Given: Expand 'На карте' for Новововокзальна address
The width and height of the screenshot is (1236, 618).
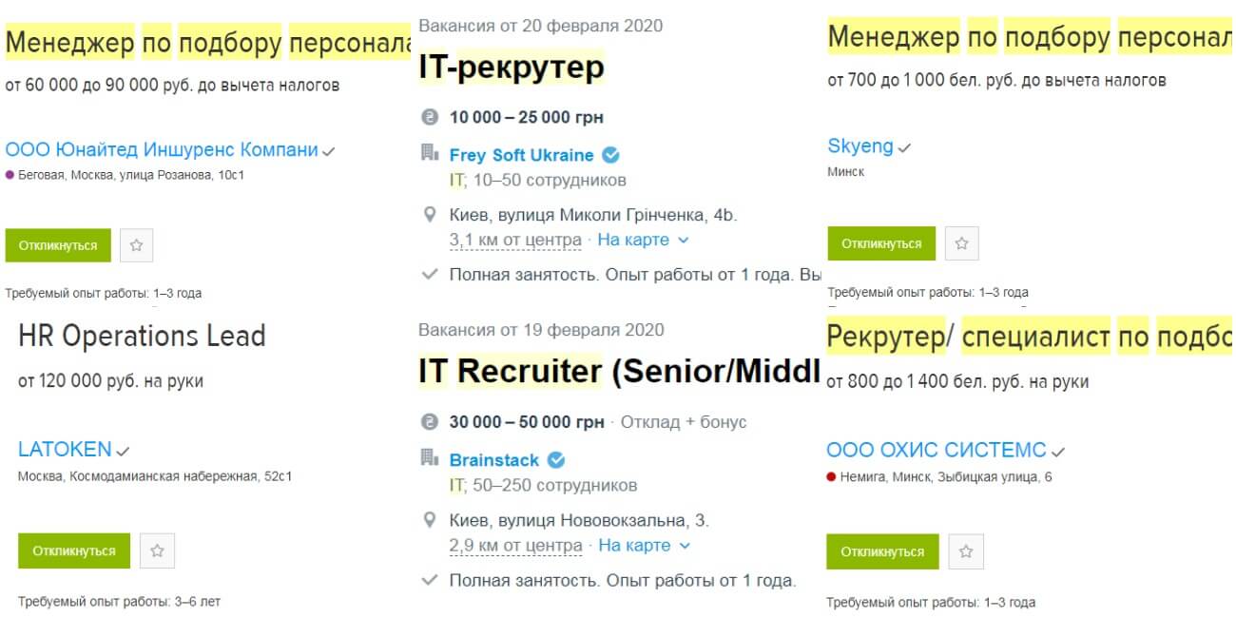Looking at the screenshot, I should click(644, 546).
